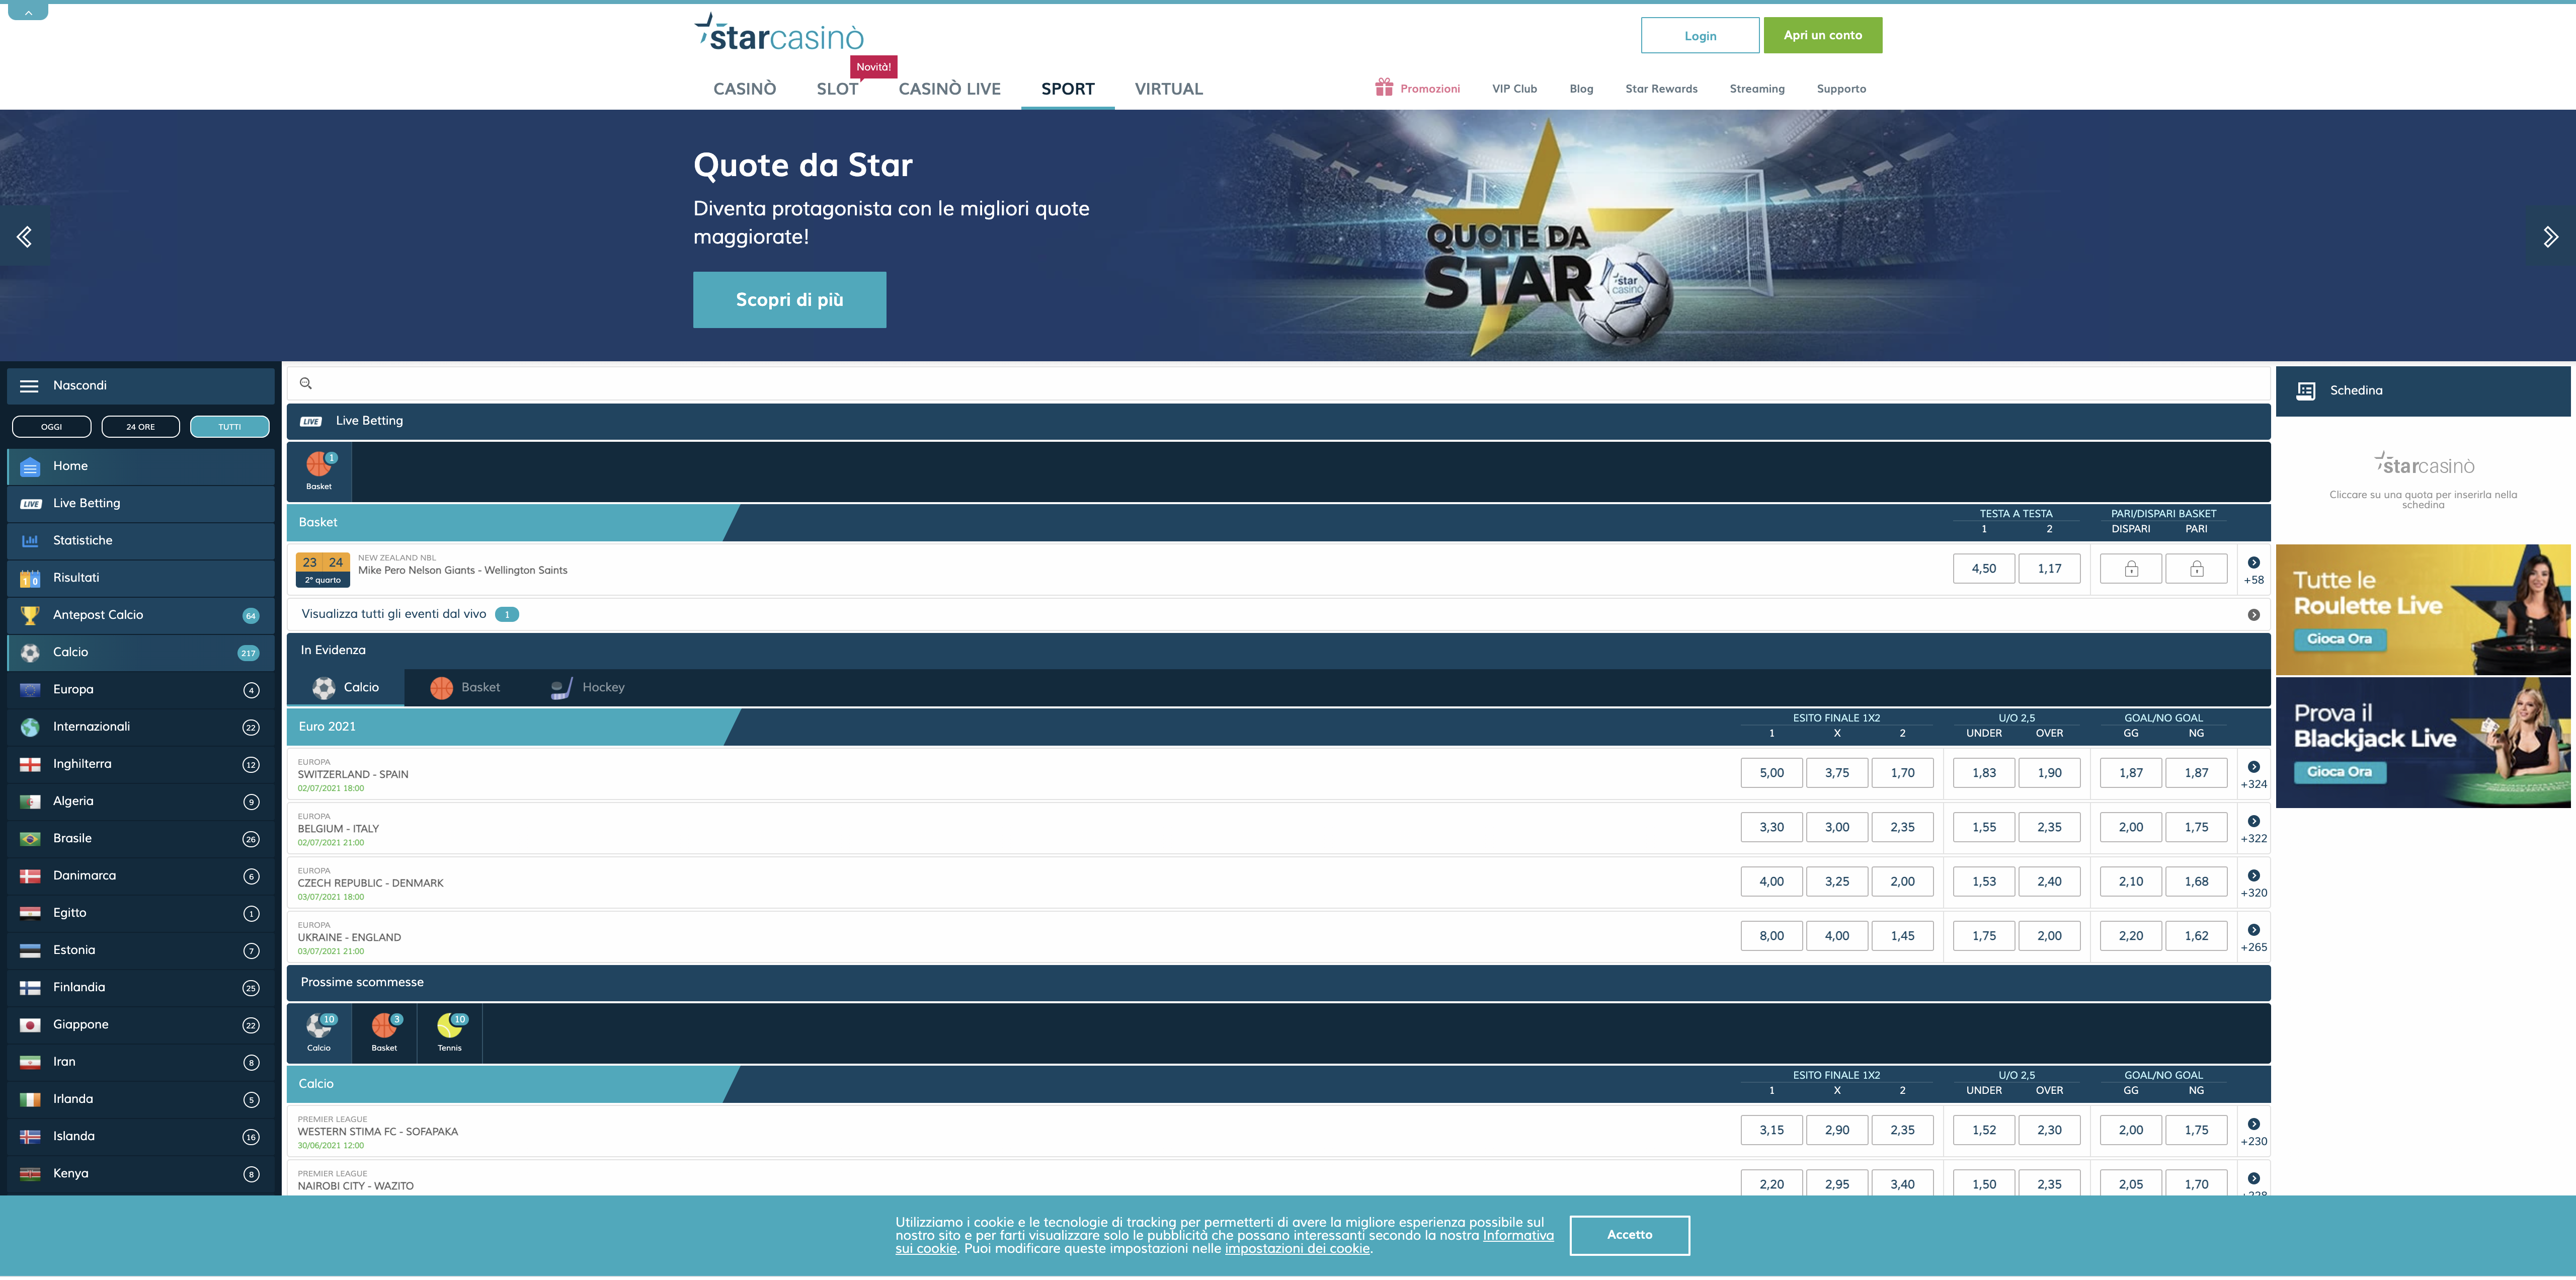Accept cookies with the Accetto button
The image size is (2576, 1280).
tap(1629, 1235)
